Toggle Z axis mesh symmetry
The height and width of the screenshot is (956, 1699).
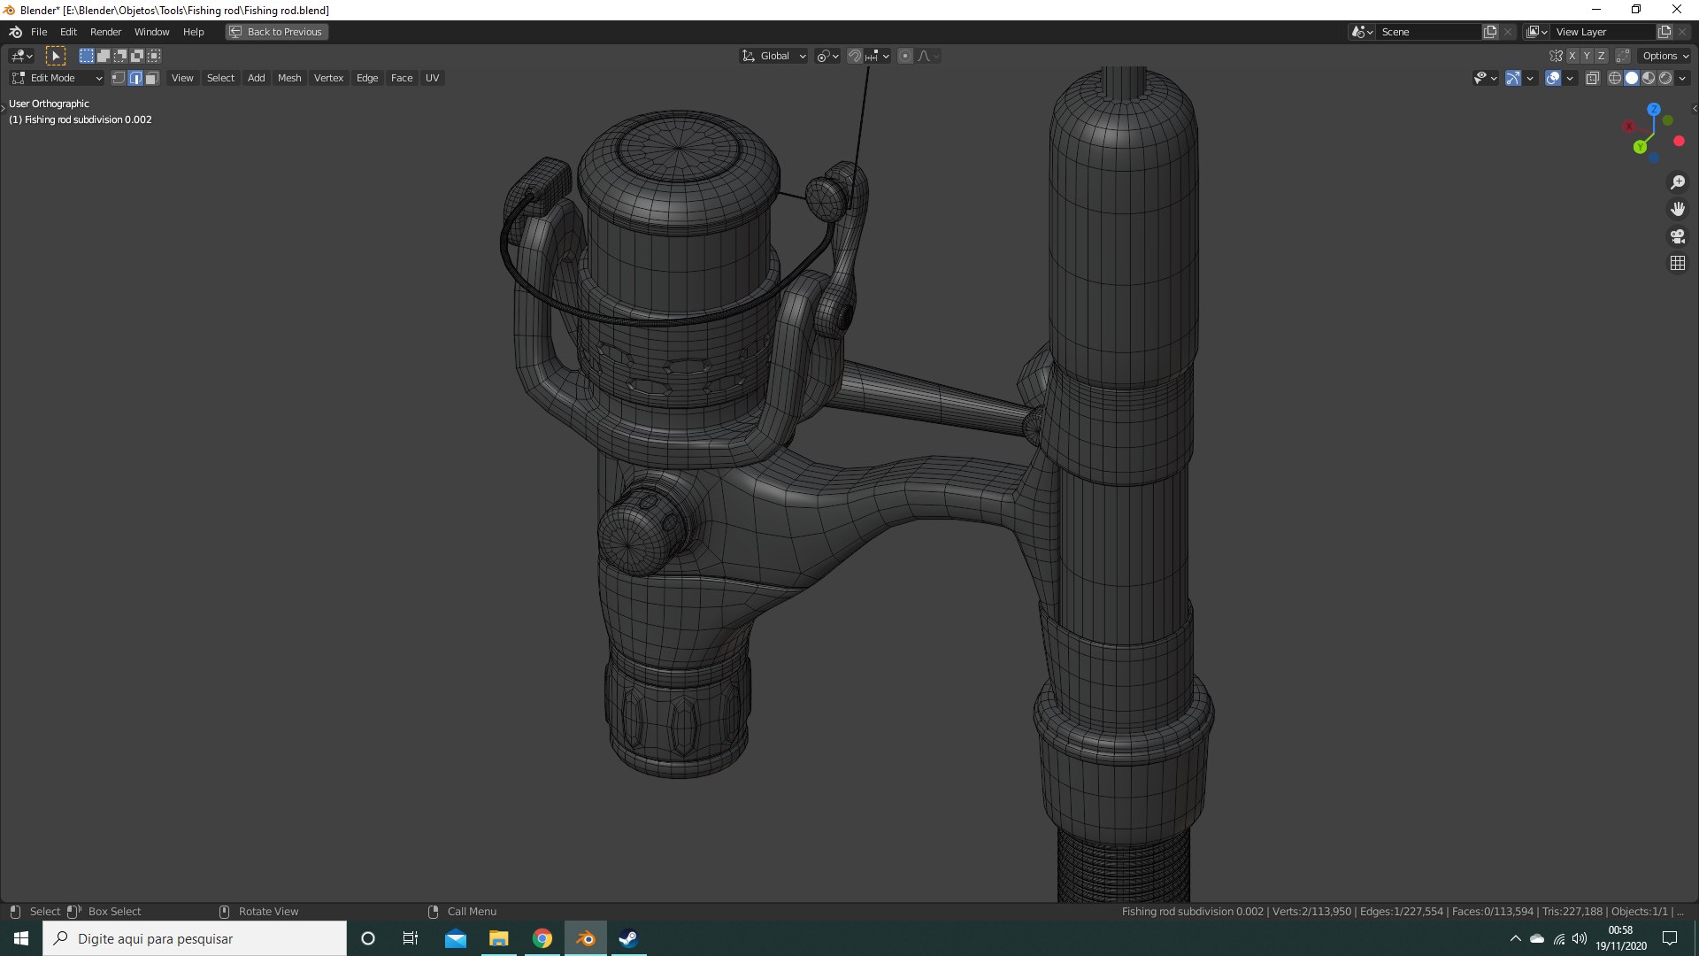click(x=1601, y=56)
